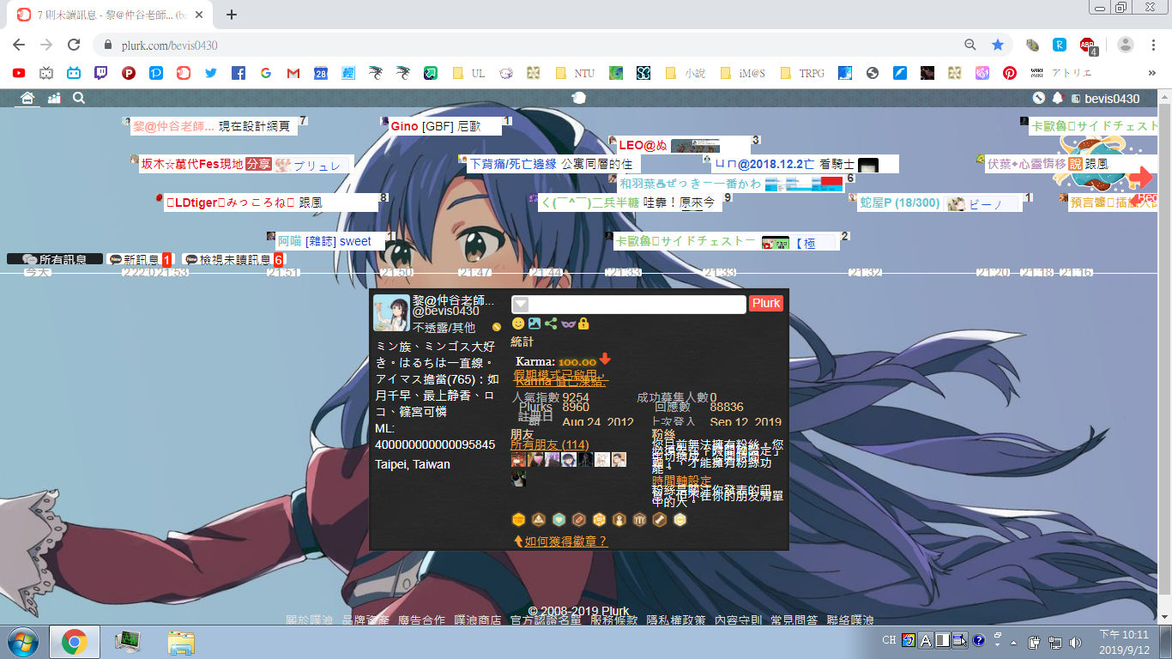Open Chrome three-dot menu
1172x659 pixels.
point(1151,45)
